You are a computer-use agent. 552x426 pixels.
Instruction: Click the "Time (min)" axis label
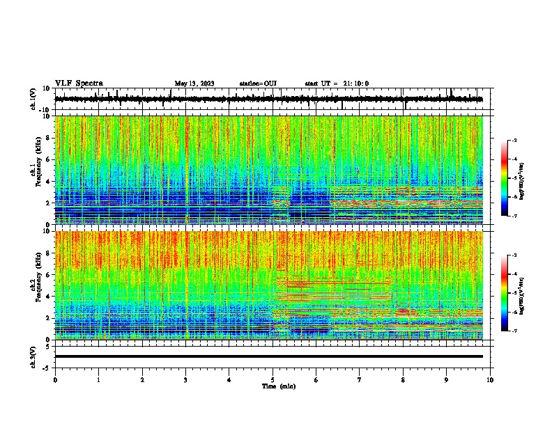click(x=279, y=386)
